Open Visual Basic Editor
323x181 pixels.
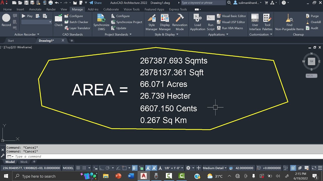[231, 16]
